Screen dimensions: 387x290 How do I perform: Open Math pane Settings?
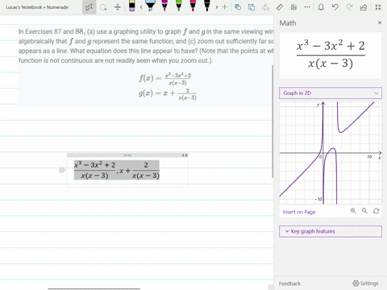click(x=365, y=284)
